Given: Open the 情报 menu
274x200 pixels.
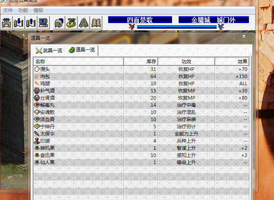Looking at the screenshot, I should [x=38, y=10].
